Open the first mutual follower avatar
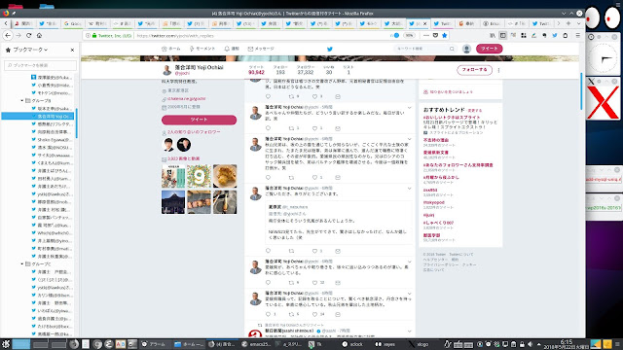 coord(168,145)
